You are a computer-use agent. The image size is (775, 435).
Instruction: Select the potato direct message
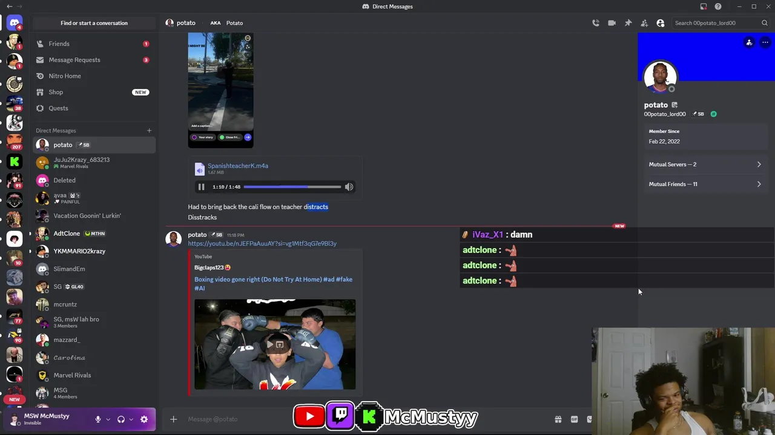click(x=94, y=145)
